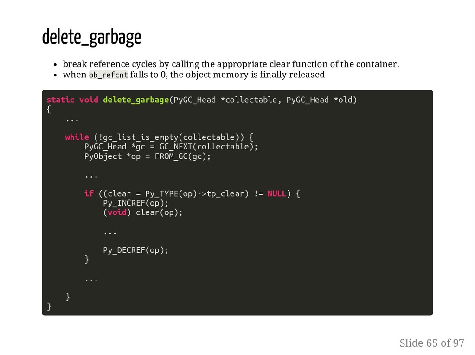Click the 'if ((clear = Py_TYPE(op)->tp_clear)' line
The width and height of the screenshot is (475, 355).
click(x=192, y=193)
